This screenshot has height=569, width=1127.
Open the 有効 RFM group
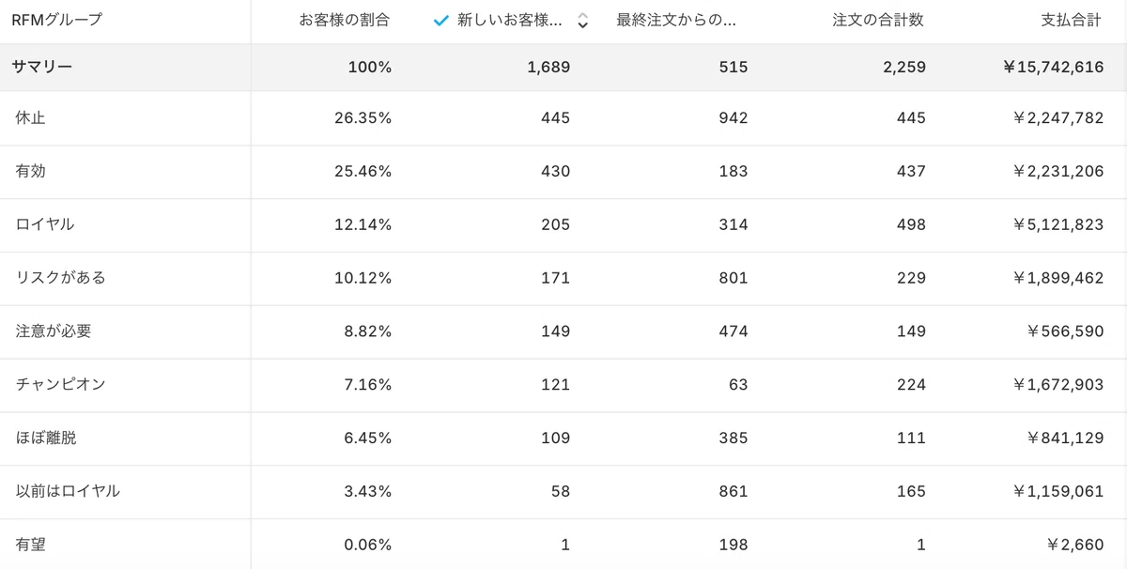coord(31,171)
